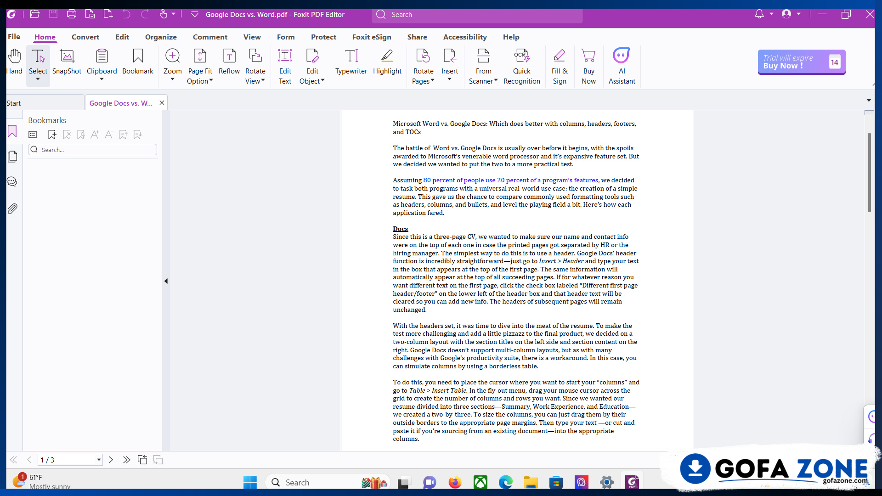Open Microsoft Edge from taskbar
The width and height of the screenshot is (882, 496).
506,483
